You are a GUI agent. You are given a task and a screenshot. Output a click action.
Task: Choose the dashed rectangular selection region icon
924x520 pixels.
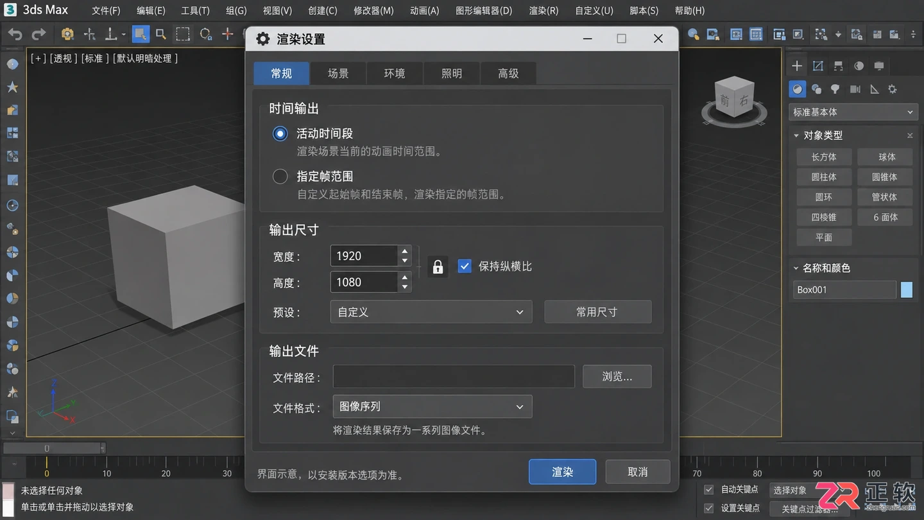tap(184, 34)
